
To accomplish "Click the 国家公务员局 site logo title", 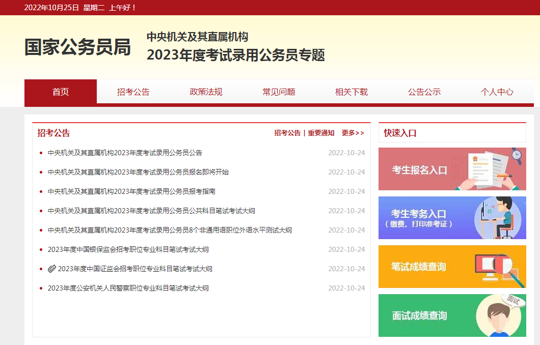I will click(x=77, y=47).
